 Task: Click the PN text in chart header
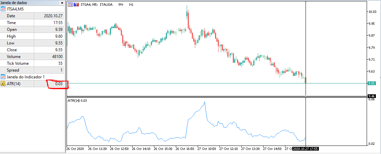[121, 4]
